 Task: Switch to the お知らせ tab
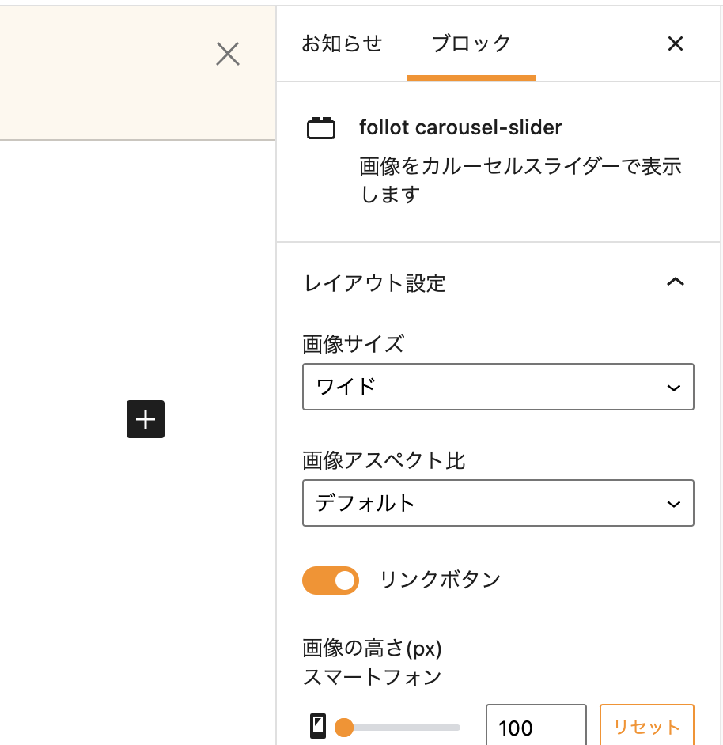[342, 43]
